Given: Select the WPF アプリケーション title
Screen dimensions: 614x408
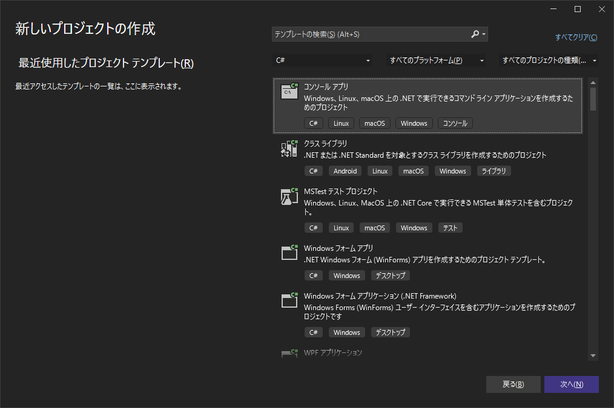Looking at the screenshot, I should pos(333,352).
